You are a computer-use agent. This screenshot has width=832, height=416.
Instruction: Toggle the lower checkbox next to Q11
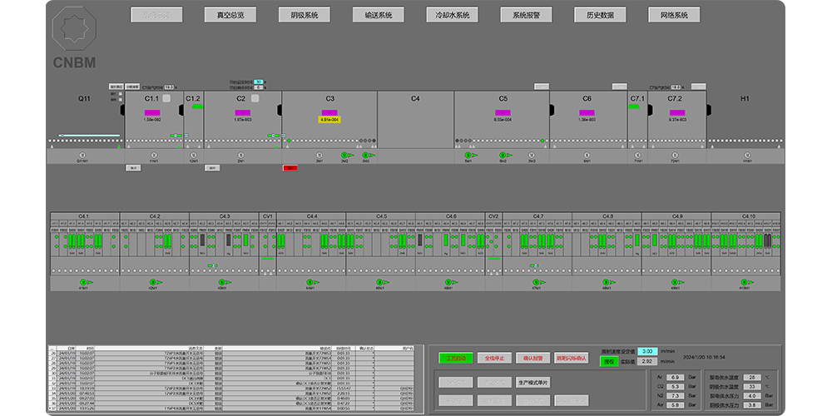121,99
